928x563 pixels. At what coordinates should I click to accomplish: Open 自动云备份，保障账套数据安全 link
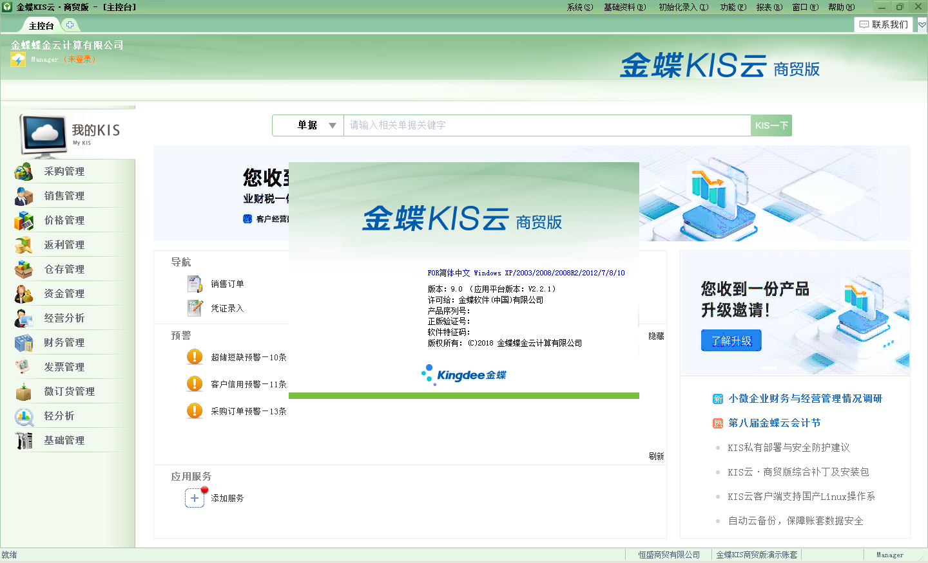(796, 521)
